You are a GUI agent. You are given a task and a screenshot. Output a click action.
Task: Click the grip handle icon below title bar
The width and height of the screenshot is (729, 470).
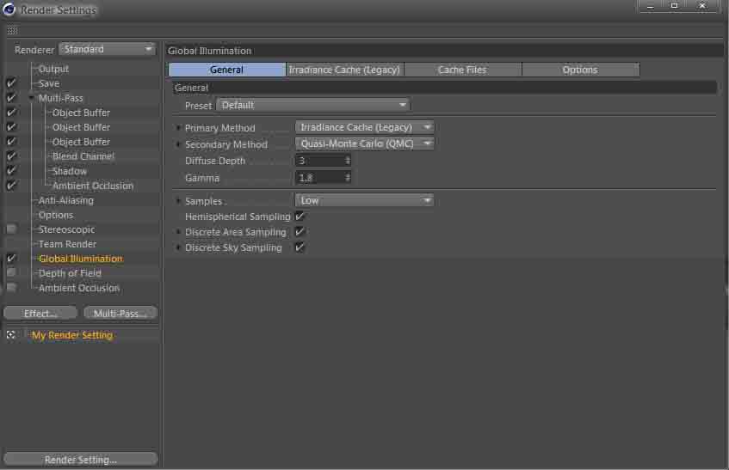click(x=13, y=31)
